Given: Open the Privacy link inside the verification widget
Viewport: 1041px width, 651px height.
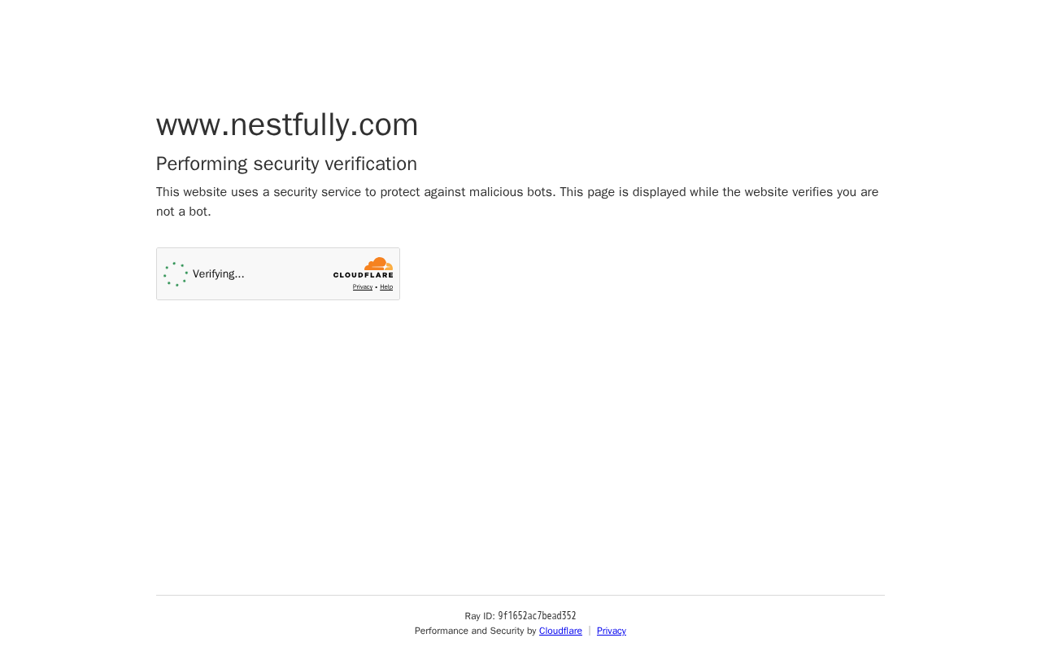Looking at the screenshot, I should click(x=363, y=287).
